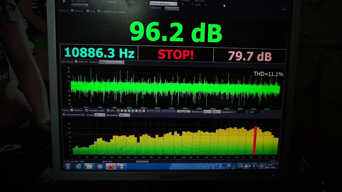This screenshot has height=192, width=342.
Task: Select the yellow spectrum color swatch
Action: pos(126,111)
